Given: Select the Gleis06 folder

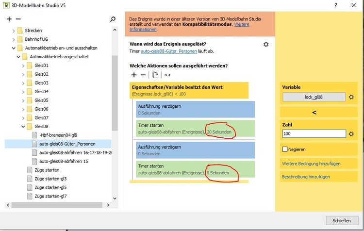Looking at the screenshot, I should point(42,109).
